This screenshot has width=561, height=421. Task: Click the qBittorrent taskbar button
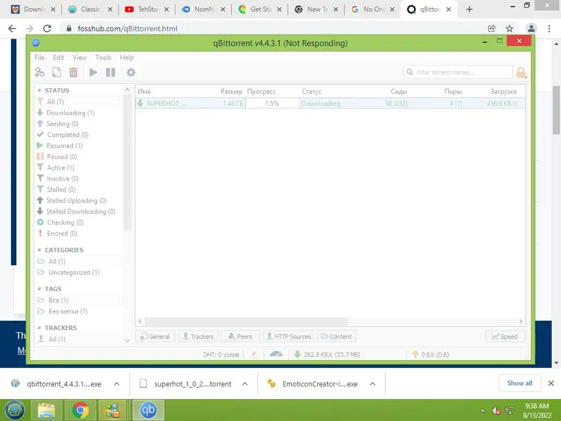[148, 410]
